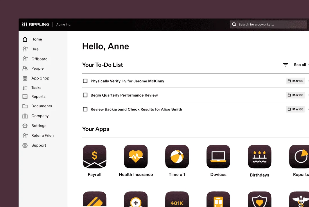Mark Review Background Check Results for Alice Smith done
The height and width of the screenshot is (207, 309).
(x=85, y=109)
